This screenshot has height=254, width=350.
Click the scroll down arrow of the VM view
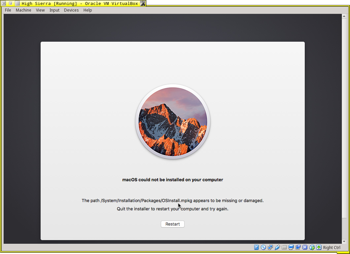344,241
